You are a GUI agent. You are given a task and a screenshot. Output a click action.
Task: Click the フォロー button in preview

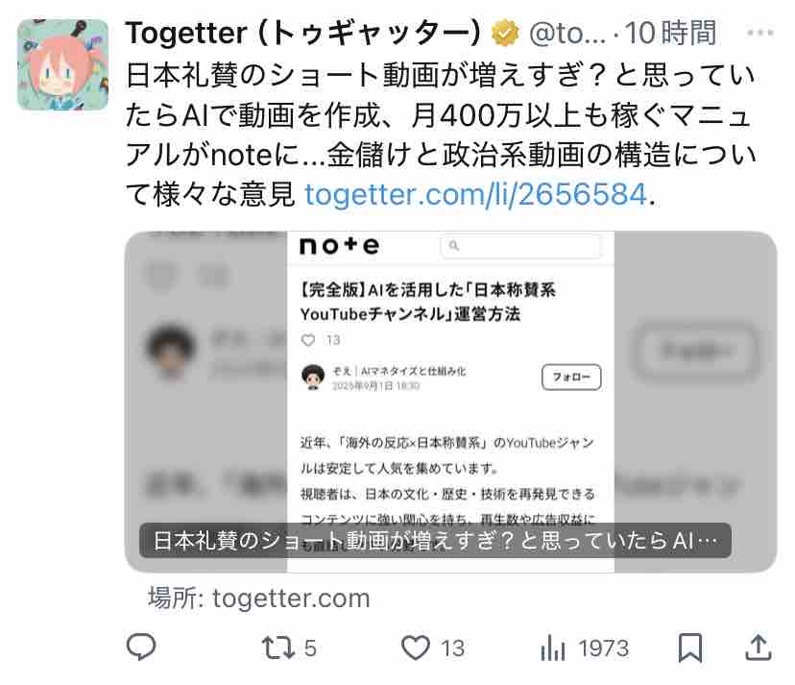click(571, 377)
